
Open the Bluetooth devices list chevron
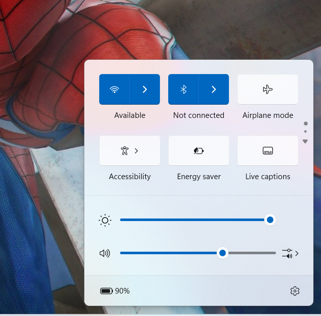pos(214,89)
